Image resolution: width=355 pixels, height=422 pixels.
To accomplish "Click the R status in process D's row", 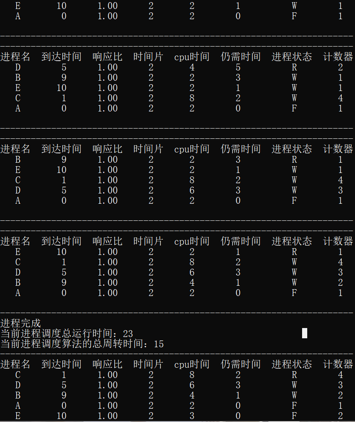I will [294, 67].
